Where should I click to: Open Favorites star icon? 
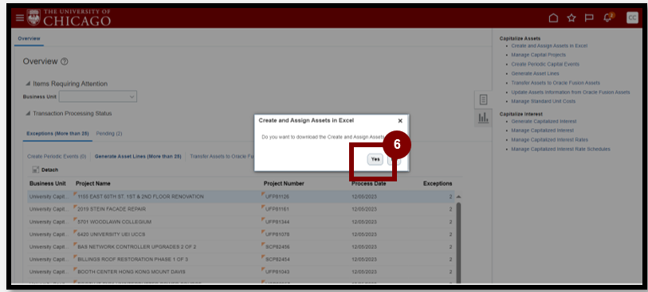point(571,18)
